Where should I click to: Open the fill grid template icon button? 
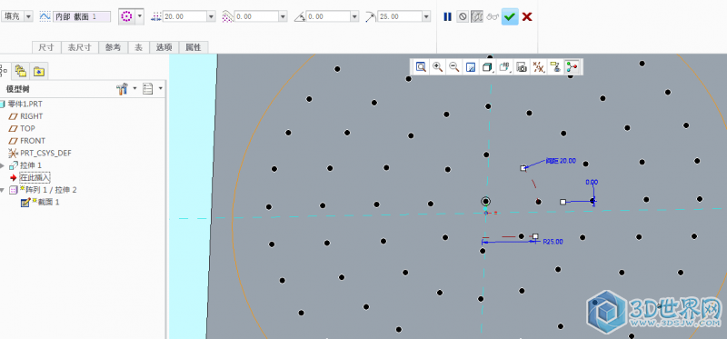(x=125, y=16)
